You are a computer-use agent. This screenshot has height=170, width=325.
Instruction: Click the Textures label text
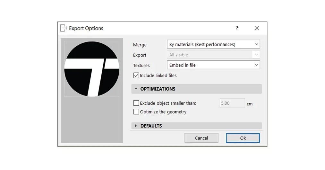141,65
